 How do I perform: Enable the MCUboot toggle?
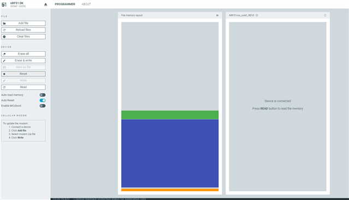[43, 106]
